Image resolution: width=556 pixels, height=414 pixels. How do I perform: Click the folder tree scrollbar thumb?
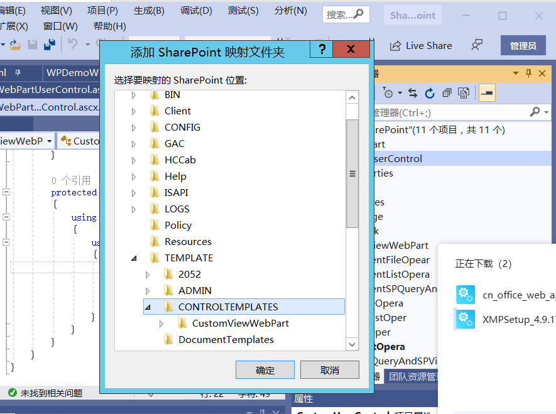click(352, 173)
